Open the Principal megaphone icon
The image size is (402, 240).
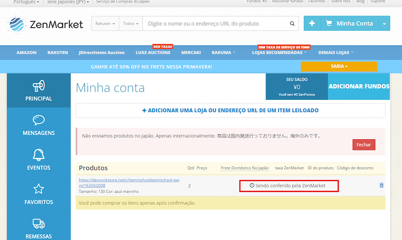(x=39, y=86)
